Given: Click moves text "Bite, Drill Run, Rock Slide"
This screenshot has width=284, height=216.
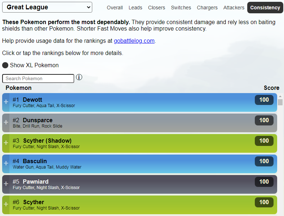Looking at the screenshot, I should pyautogui.click(x=37, y=126).
